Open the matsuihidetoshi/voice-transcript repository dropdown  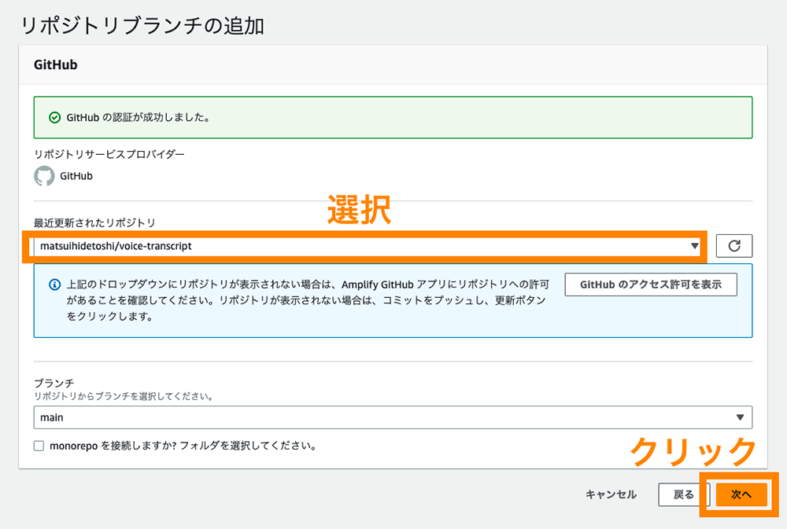pyautogui.click(x=368, y=246)
